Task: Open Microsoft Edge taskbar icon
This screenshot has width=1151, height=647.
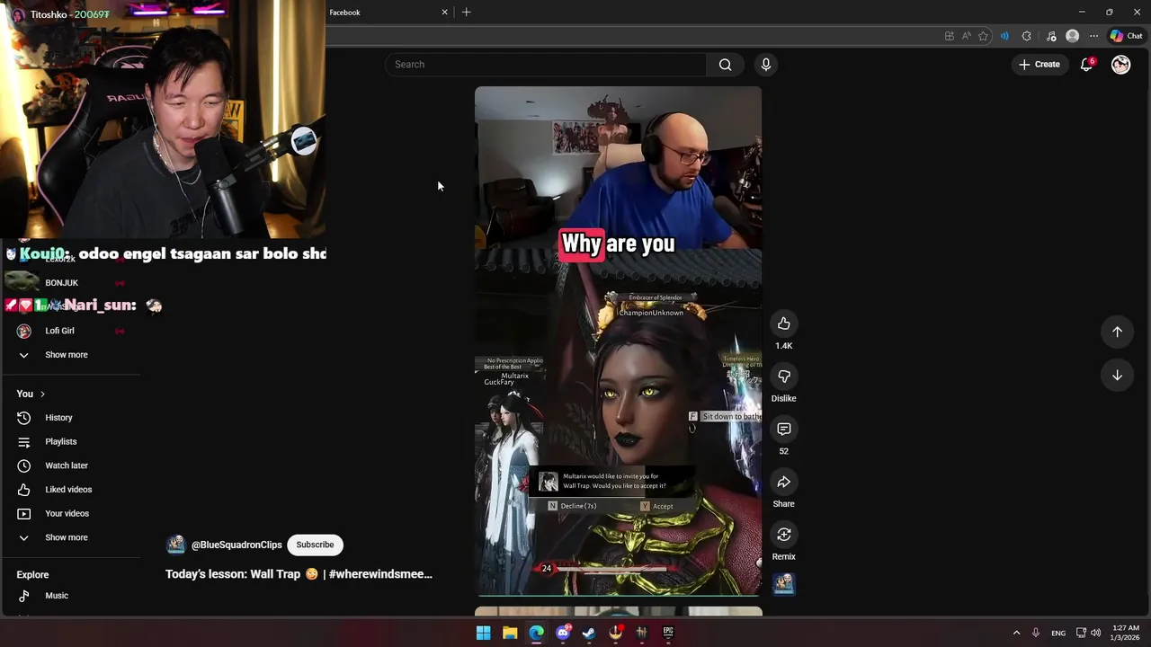Action: click(536, 633)
